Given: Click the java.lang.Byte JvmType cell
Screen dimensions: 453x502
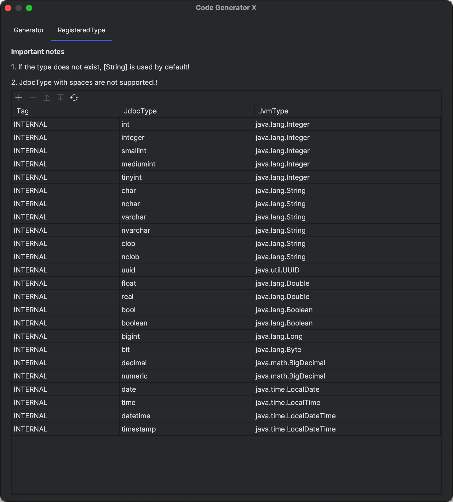Looking at the screenshot, I should (347, 350).
